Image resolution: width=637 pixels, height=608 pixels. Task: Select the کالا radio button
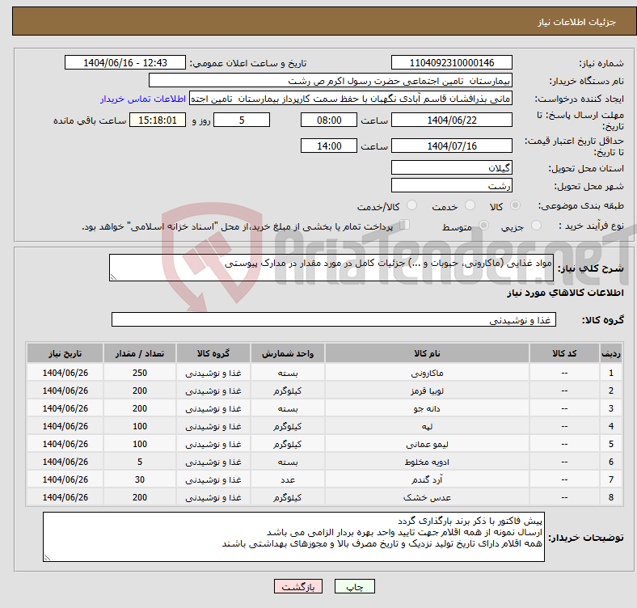pyautogui.click(x=516, y=206)
